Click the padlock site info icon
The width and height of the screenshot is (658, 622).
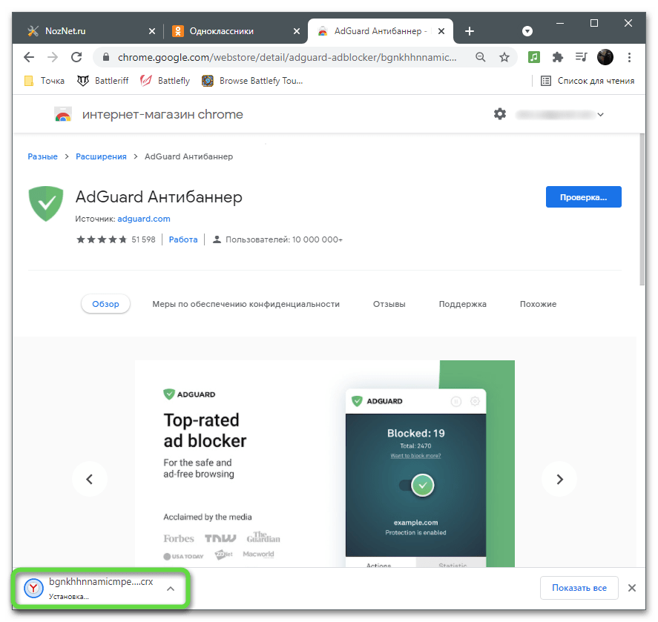106,57
